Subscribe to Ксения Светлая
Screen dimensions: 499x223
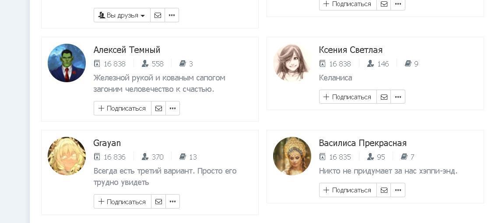click(x=348, y=97)
